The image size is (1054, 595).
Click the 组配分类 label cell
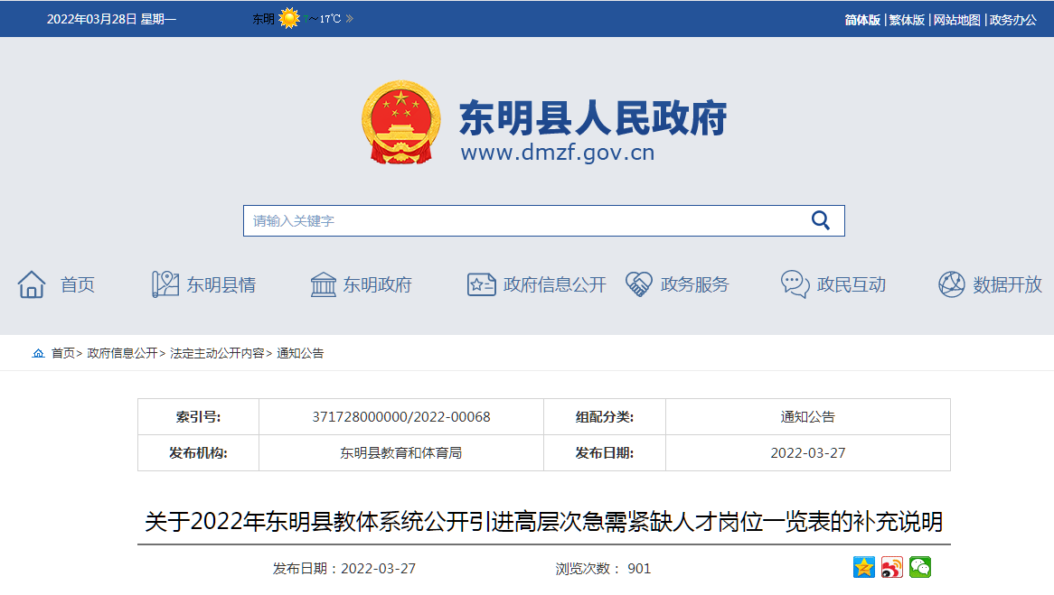(605, 417)
